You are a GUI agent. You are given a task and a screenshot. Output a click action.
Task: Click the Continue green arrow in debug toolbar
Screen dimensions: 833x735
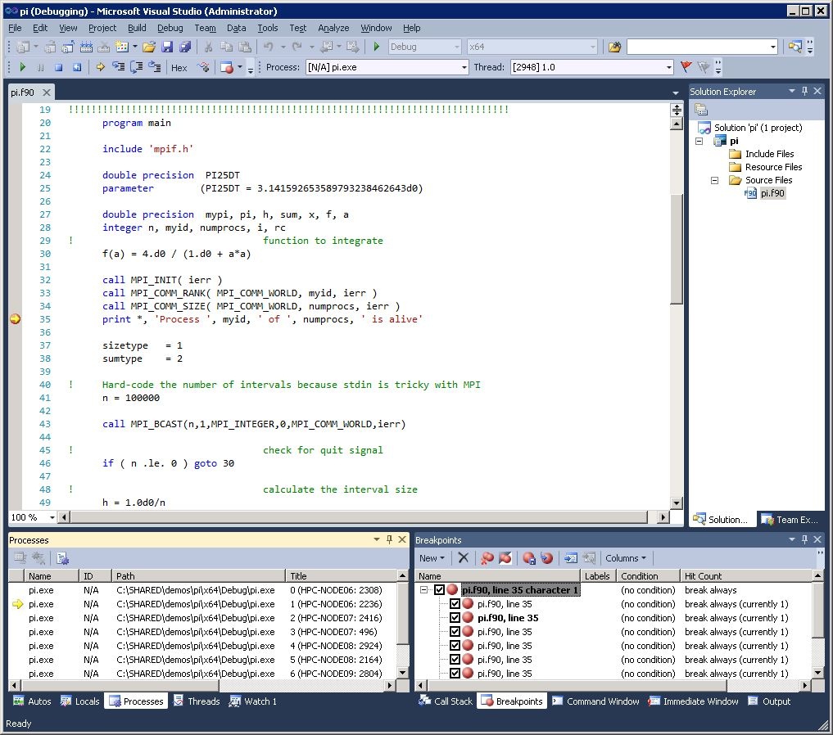(22, 68)
